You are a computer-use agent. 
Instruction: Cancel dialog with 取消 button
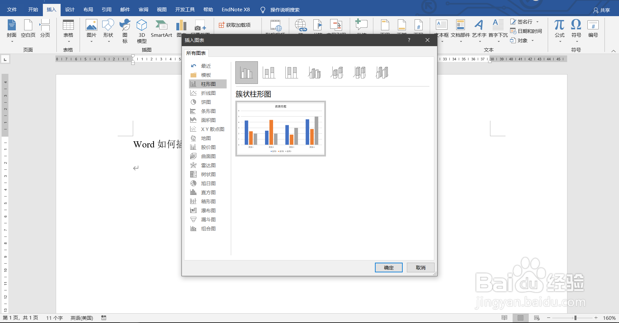coord(420,267)
